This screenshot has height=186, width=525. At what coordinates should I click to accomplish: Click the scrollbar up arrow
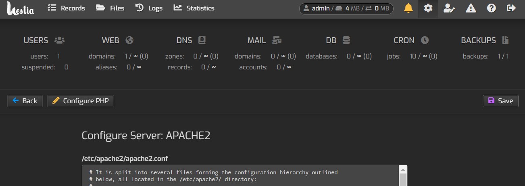coord(403,169)
